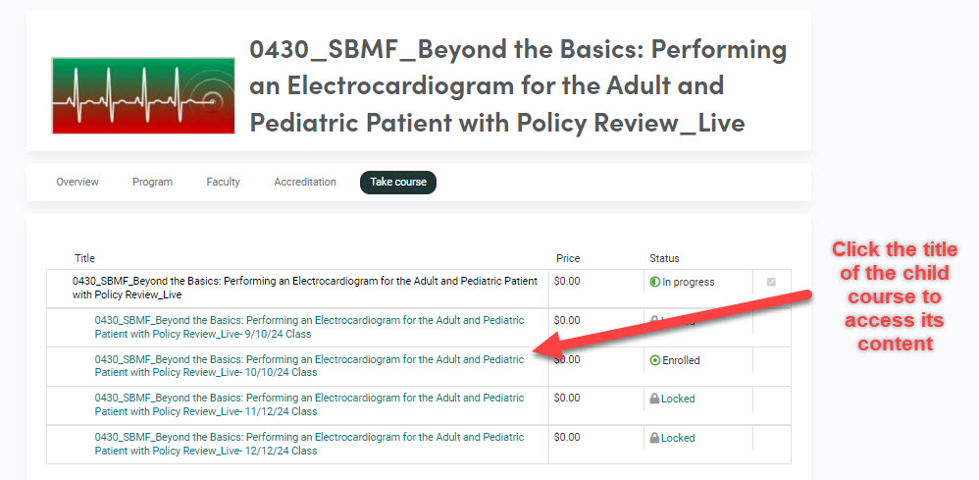This screenshot has height=480, width=979.
Task: Open the enrolled 10/10/24 Class course link
Action: (x=309, y=365)
